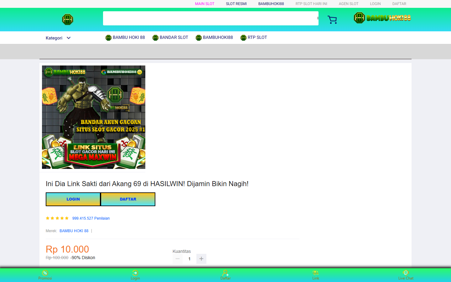Increase quantity with the plus button
This screenshot has width=451, height=282.
(201, 259)
